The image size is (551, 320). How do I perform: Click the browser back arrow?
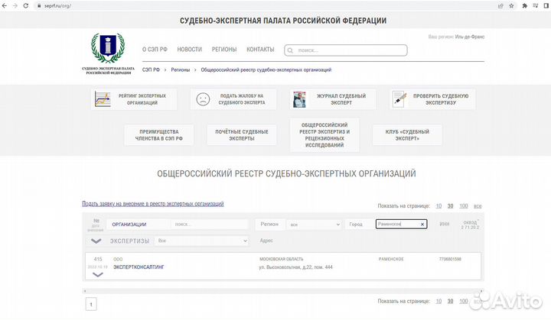pos(5,5)
